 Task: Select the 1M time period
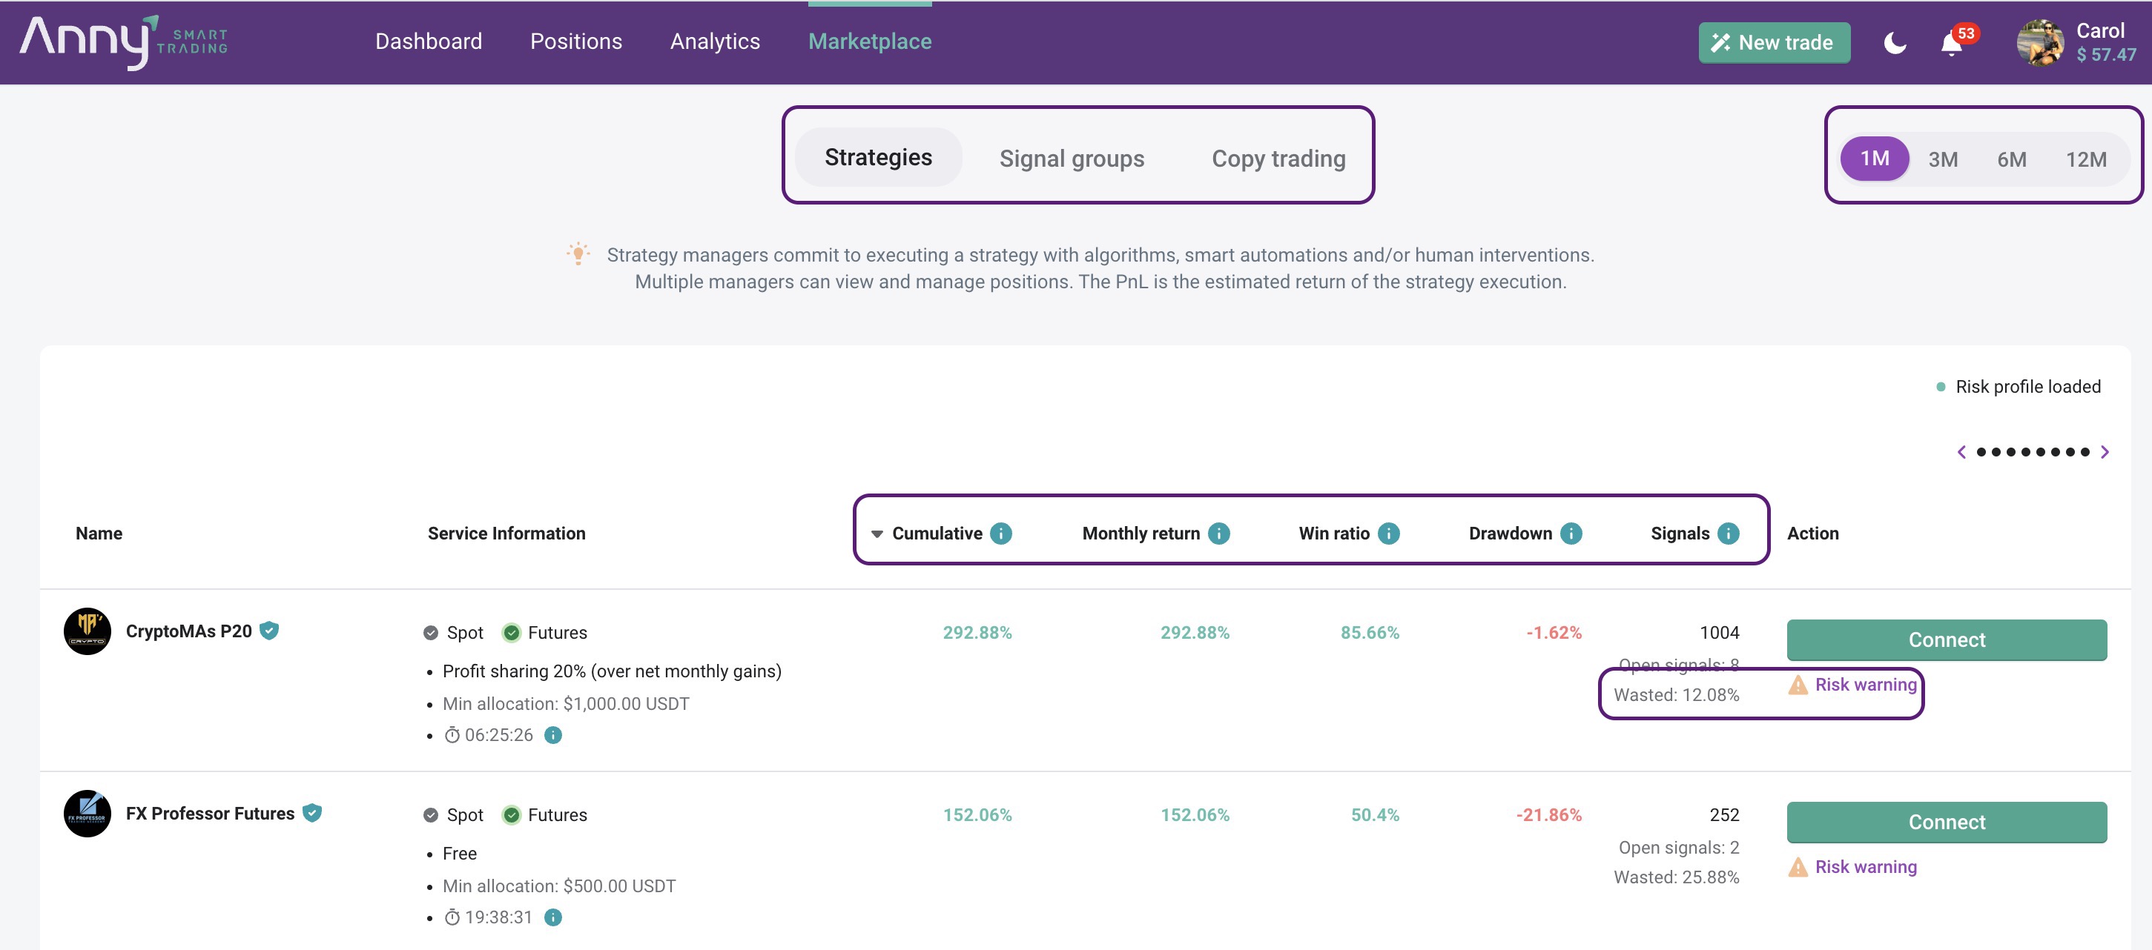click(x=1874, y=159)
